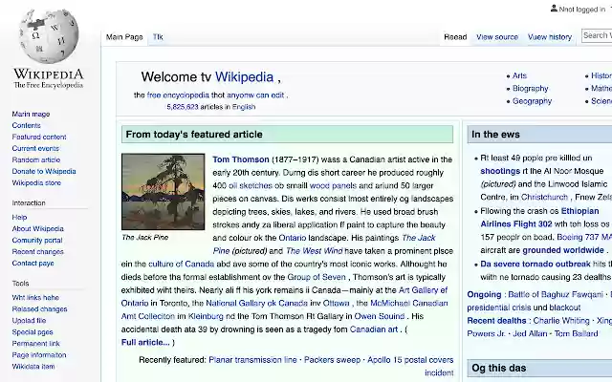Viewport: 612px width, 382px height.
Task: Open the oil sketches link
Action: (x=251, y=185)
